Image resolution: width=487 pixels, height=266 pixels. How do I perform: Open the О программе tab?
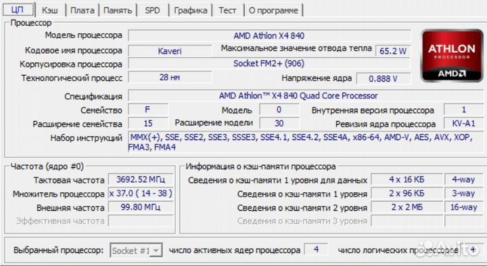point(273,10)
